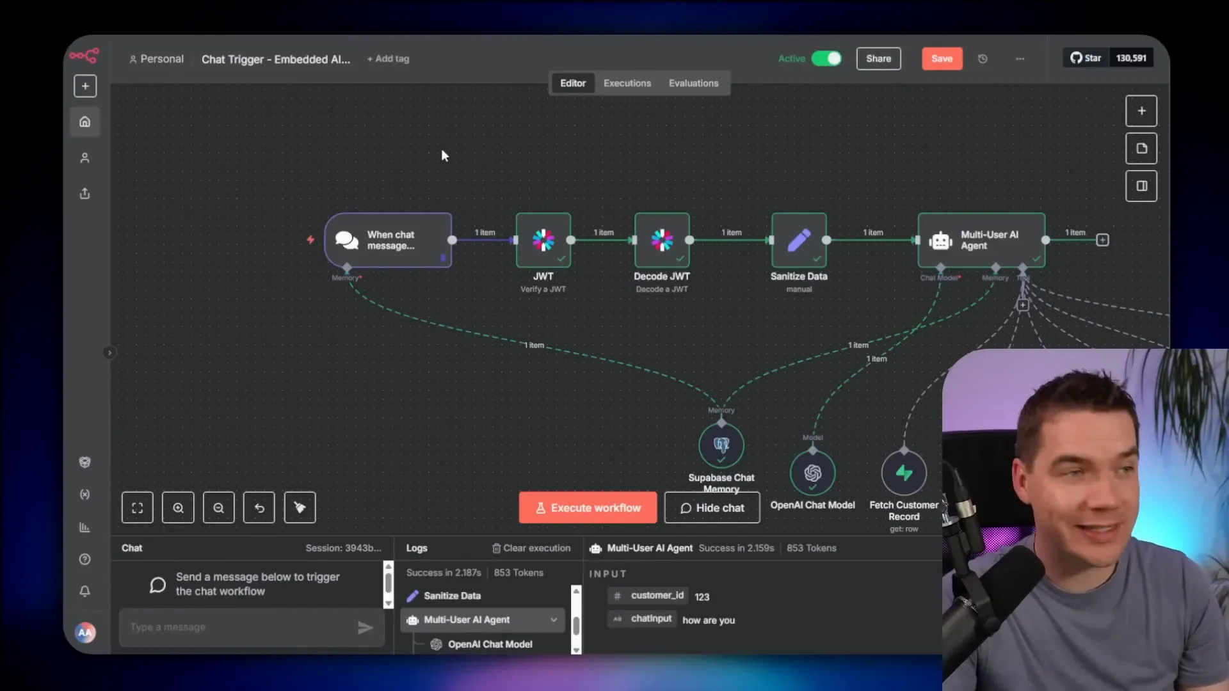Open the person icon in sidebar

click(x=84, y=158)
